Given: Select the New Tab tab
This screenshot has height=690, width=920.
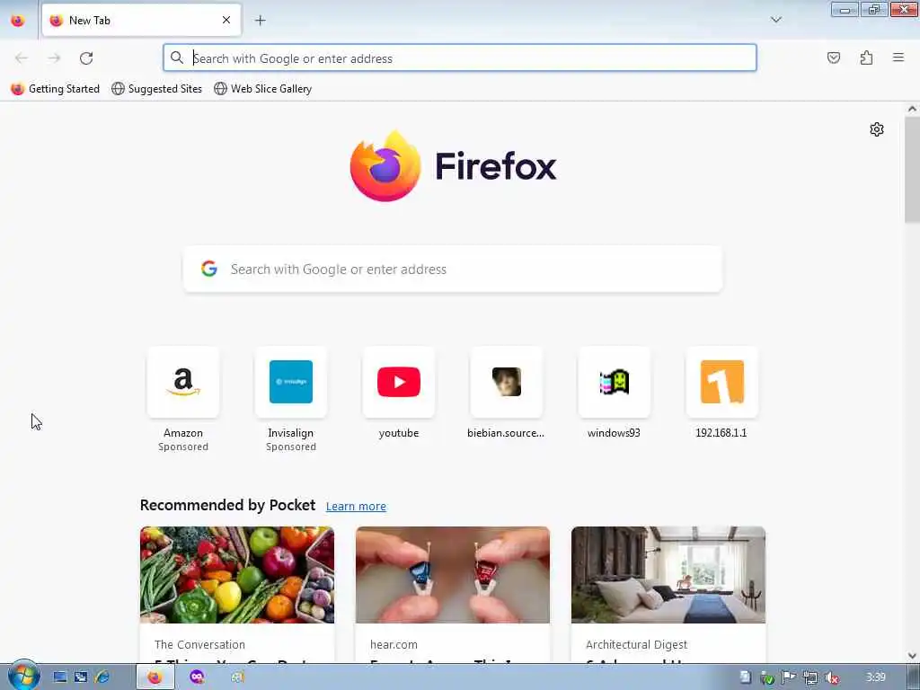Looking at the screenshot, I should (141, 21).
